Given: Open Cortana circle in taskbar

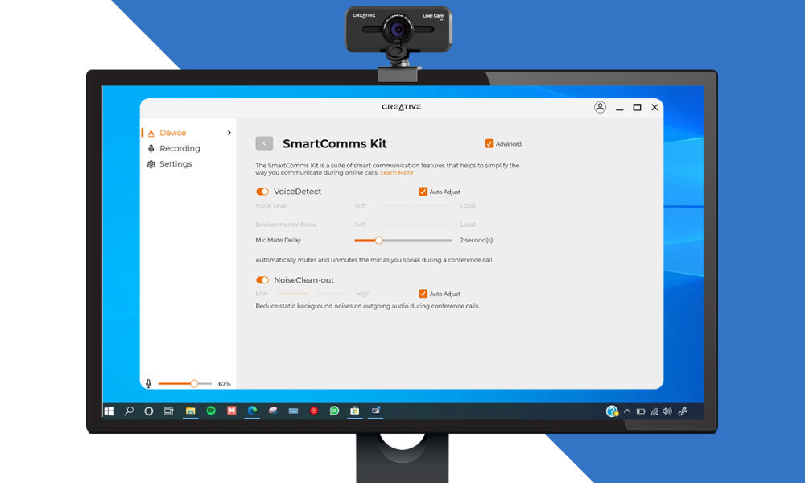Looking at the screenshot, I should (x=149, y=411).
